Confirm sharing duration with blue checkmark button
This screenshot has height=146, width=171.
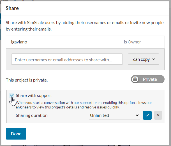point(147,115)
